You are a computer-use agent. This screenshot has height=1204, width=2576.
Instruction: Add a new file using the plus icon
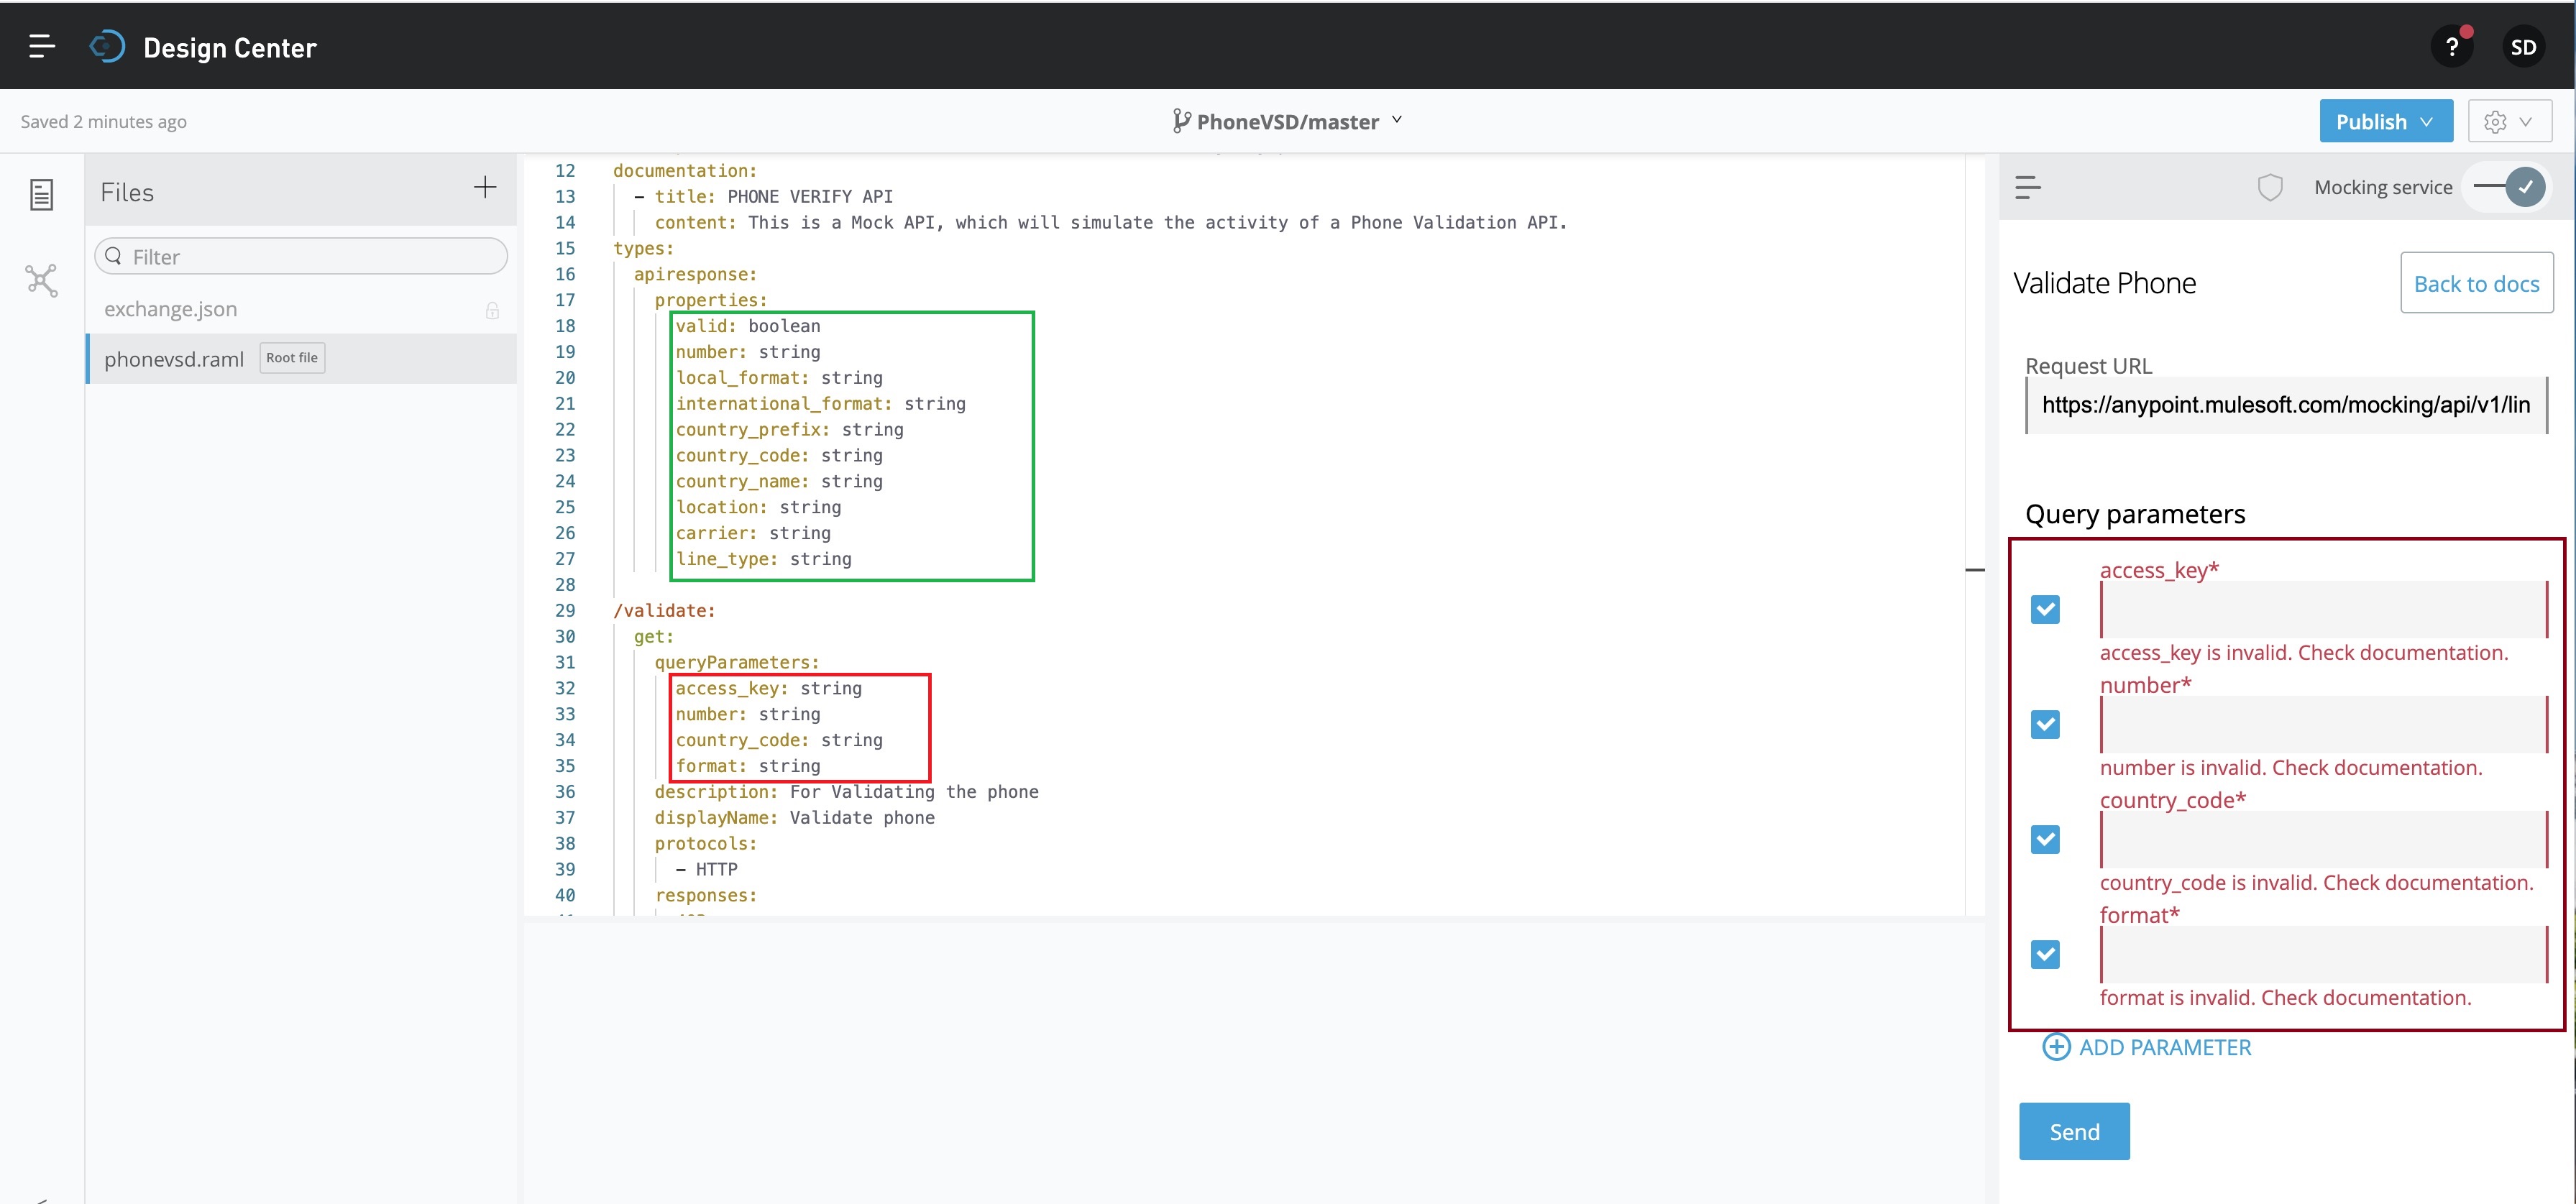485,187
